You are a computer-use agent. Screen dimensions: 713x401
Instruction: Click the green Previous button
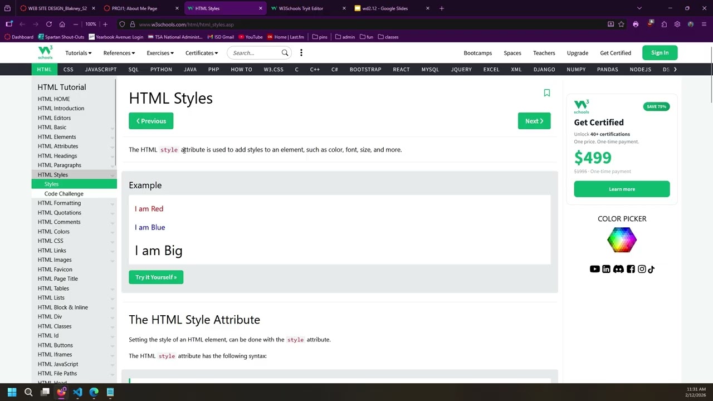(x=151, y=121)
